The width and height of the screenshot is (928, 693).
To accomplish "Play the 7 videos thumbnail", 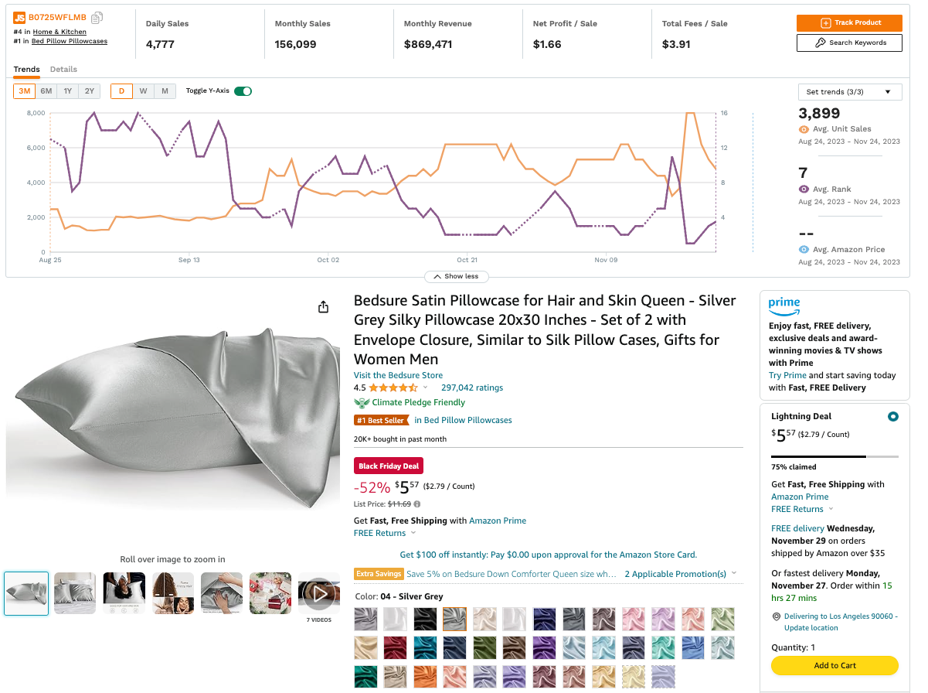I will coord(318,593).
